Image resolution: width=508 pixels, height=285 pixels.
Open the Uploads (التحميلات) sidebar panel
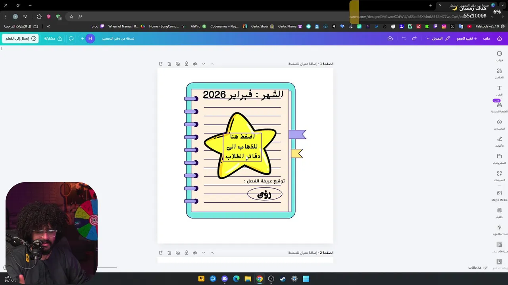[499, 125]
